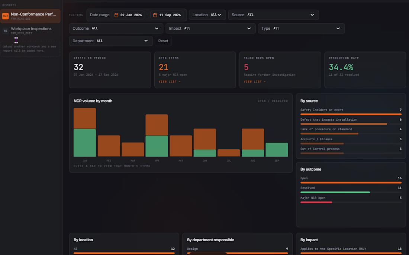Select the FEB bar in the NCR volume chart
This screenshot has height=255, width=409.
point(109,146)
